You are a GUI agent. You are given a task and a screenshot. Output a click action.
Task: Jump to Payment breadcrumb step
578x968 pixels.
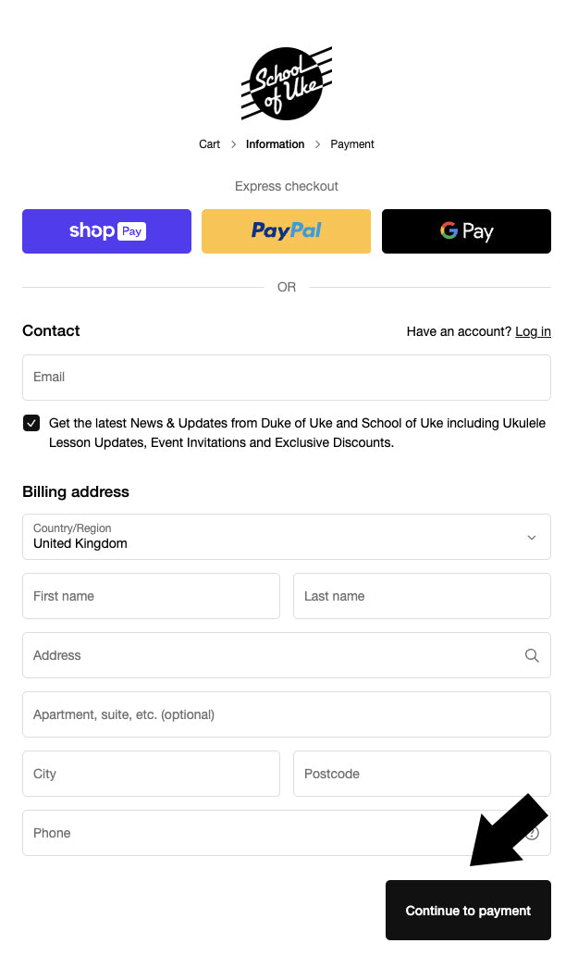pos(352,144)
